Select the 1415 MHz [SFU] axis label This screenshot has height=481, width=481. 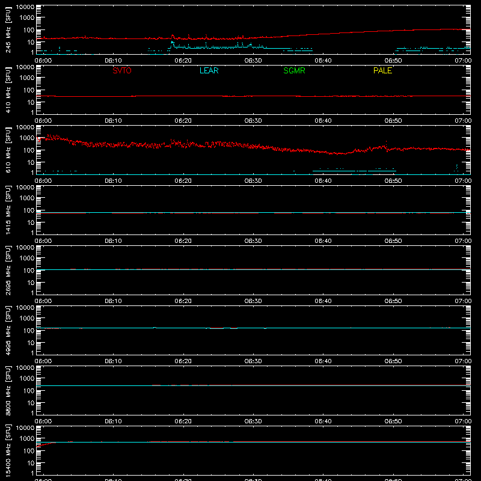pos(8,210)
